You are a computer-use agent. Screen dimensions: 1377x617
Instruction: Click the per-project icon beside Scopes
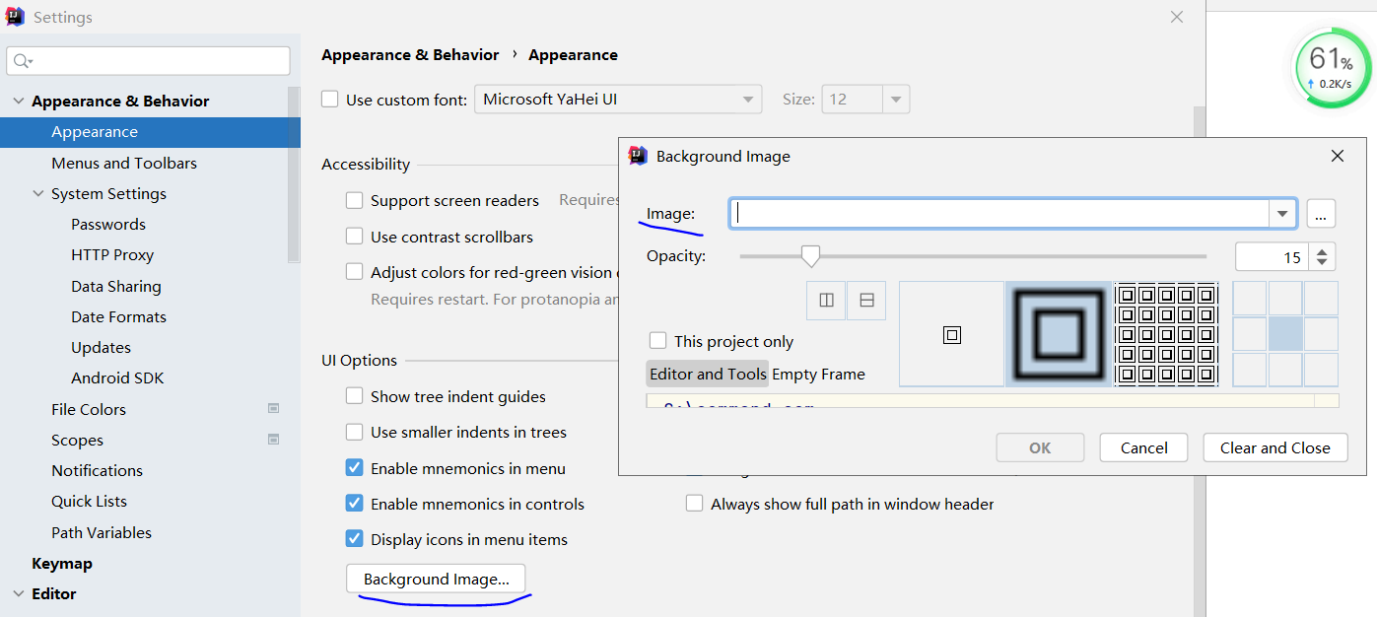[x=273, y=439]
